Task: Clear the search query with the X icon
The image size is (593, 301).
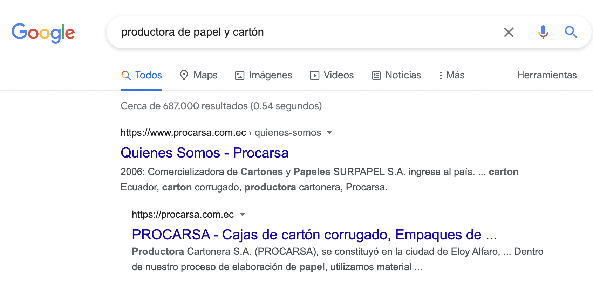Action: pyautogui.click(x=509, y=32)
